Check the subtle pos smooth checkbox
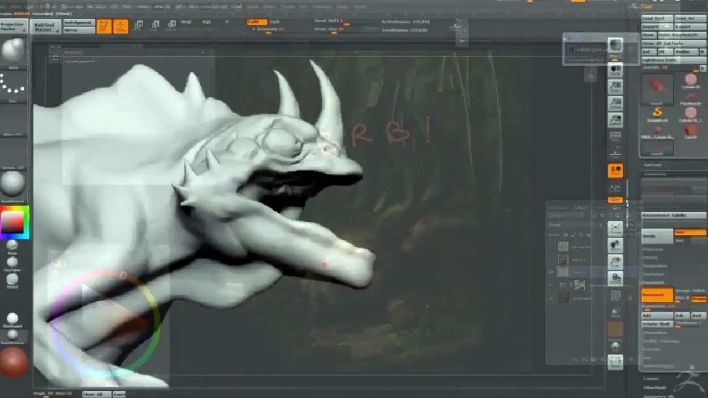This screenshot has width=708, height=398. (x=572, y=49)
